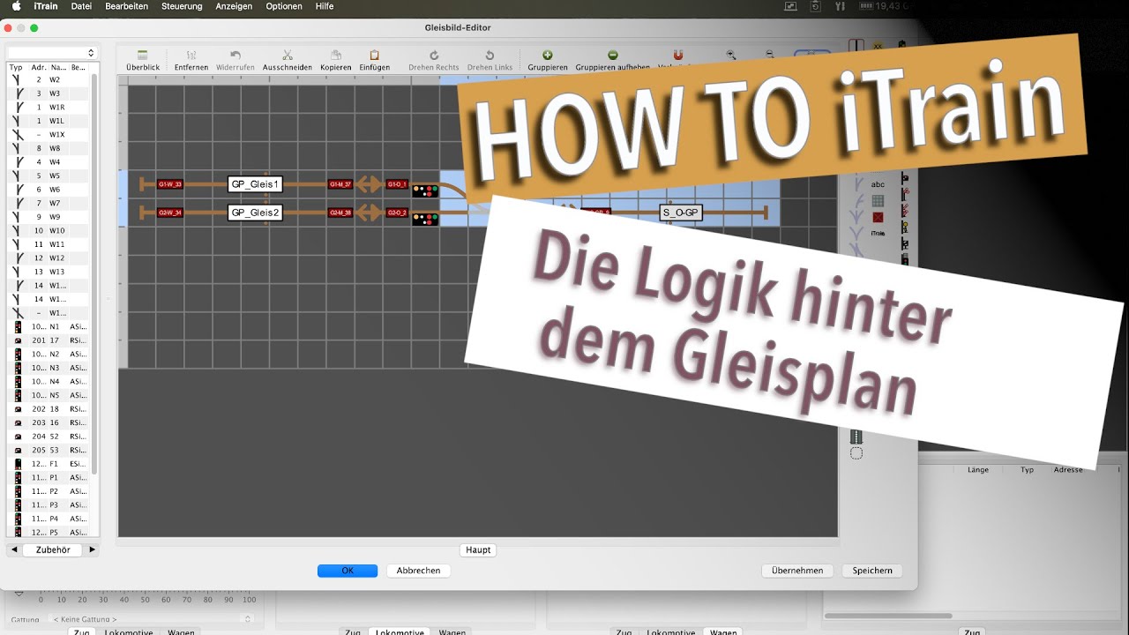Open the Keine Gattung dropdown in the background window
This screenshot has height=635, width=1129.
coord(153,620)
